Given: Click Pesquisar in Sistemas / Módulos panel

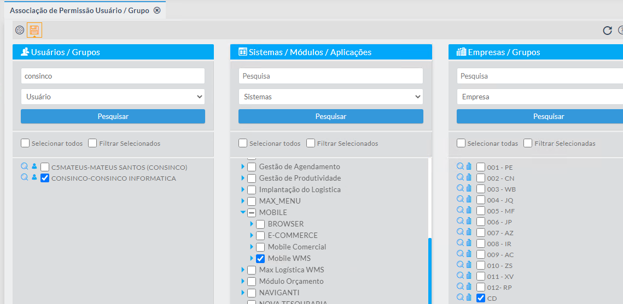Looking at the screenshot, I should [x=330, y=116].
